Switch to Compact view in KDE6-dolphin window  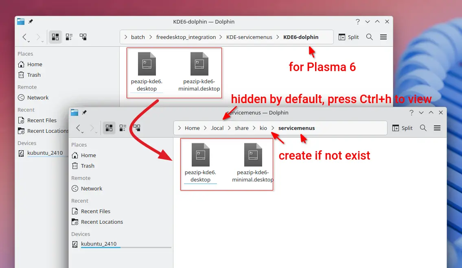[x=69, y=37]
